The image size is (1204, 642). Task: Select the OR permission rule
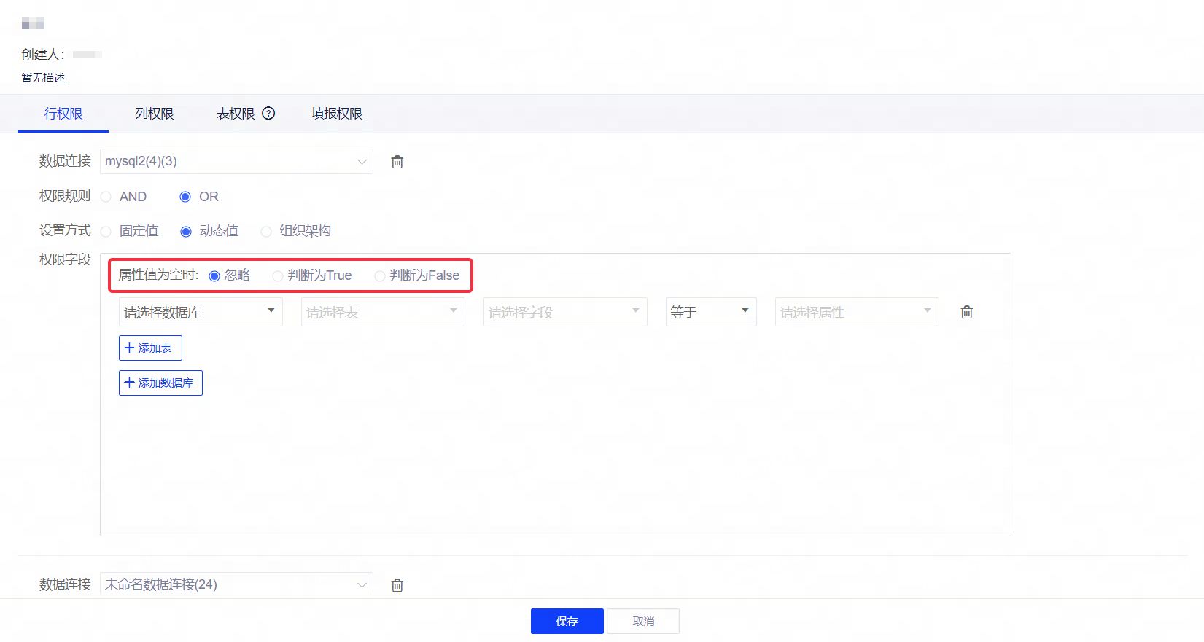185,197
